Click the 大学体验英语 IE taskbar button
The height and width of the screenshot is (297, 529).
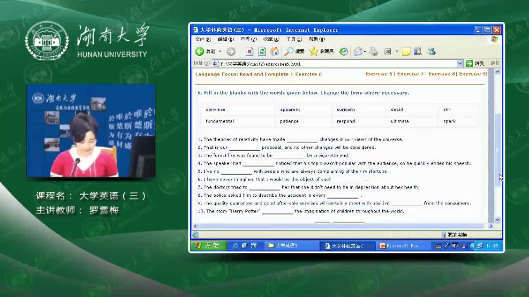(x=347, y=245)
